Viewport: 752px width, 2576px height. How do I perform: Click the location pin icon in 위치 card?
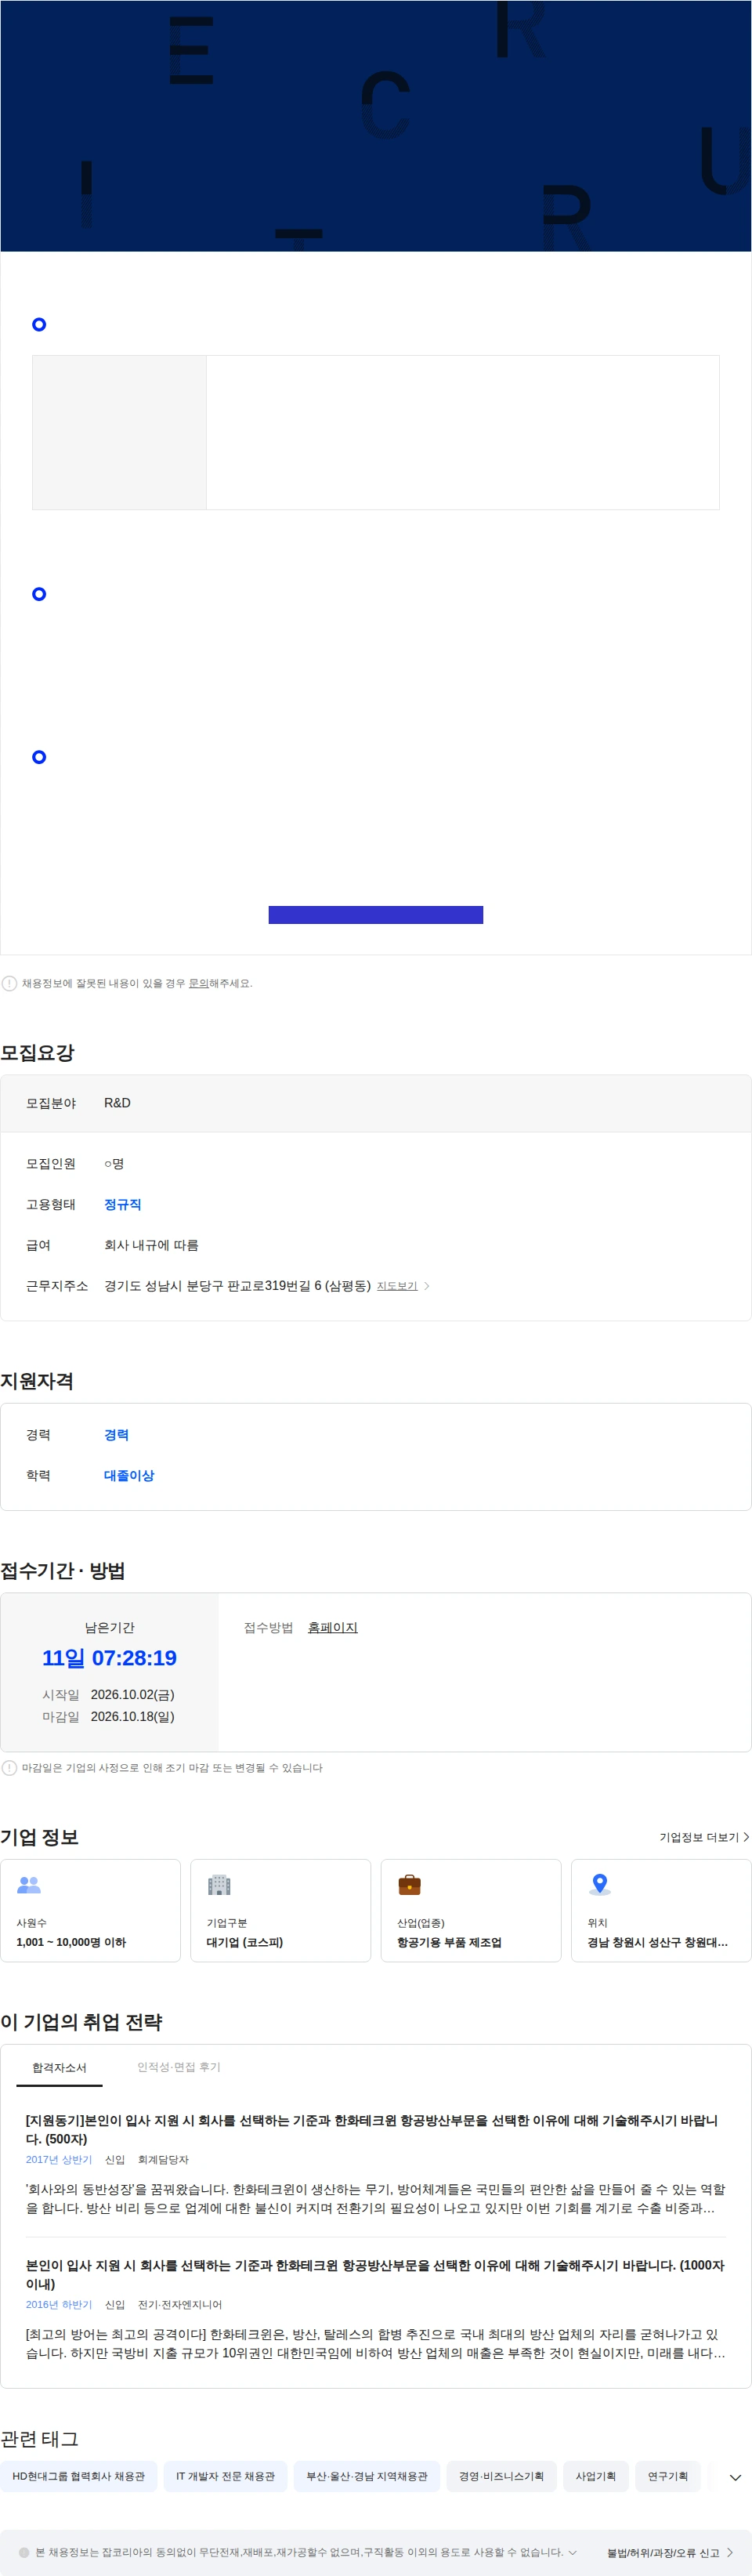tap(599, 1884)
